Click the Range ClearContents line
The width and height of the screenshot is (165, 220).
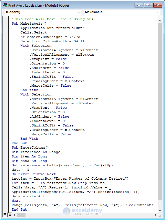tap(82, 205)
